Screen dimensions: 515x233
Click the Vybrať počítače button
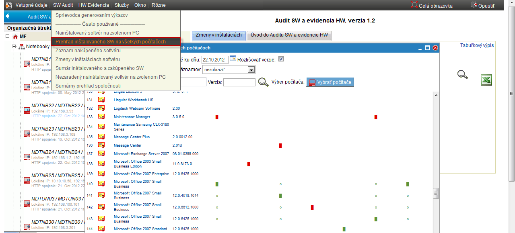pyautogui.click(x=330, y=82)
